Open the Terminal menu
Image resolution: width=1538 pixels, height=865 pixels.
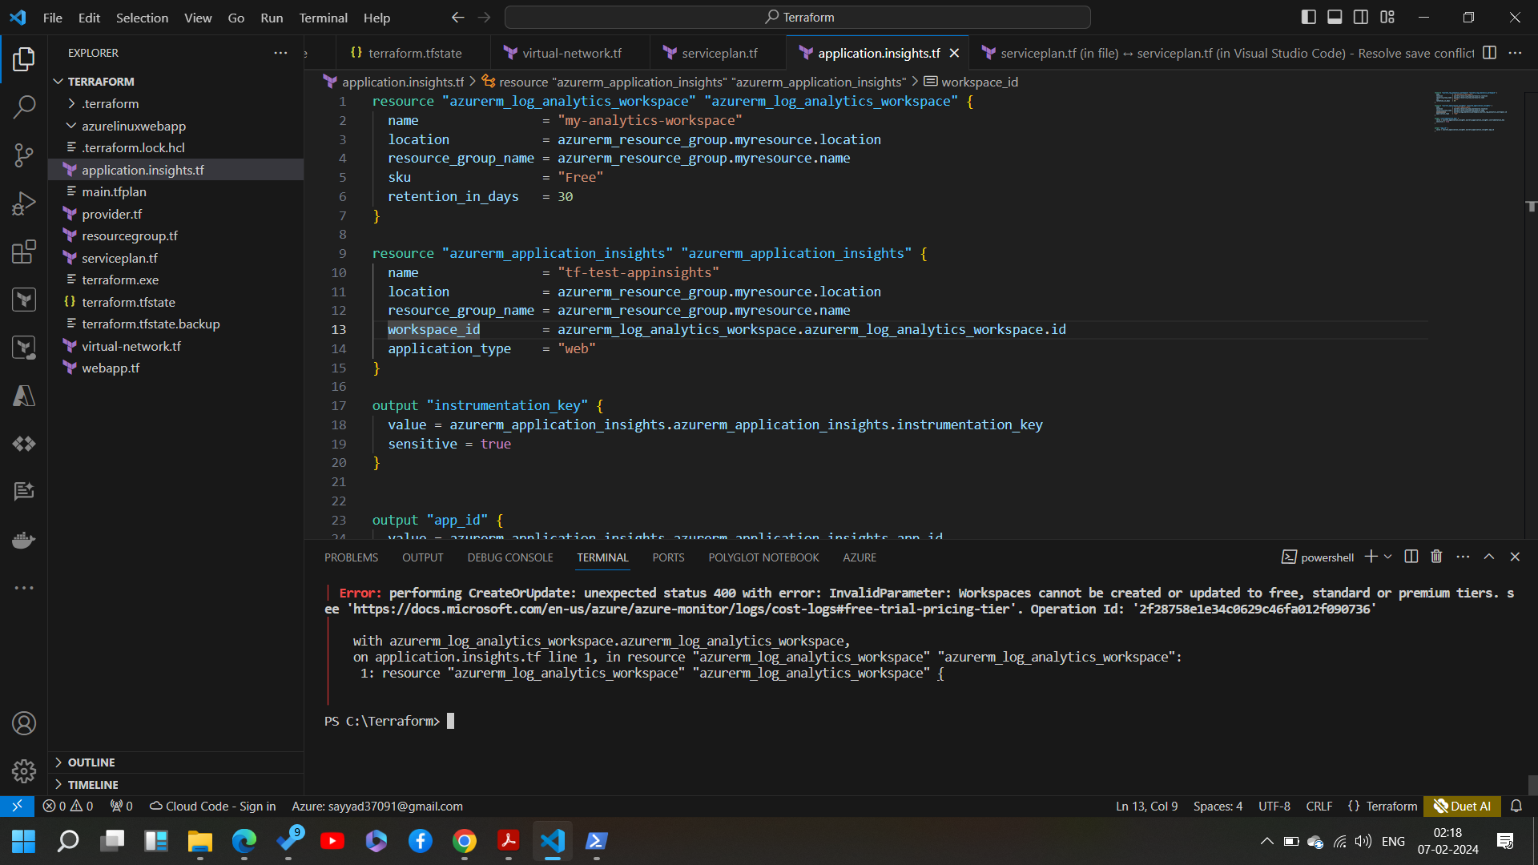(x=323, y=18)
